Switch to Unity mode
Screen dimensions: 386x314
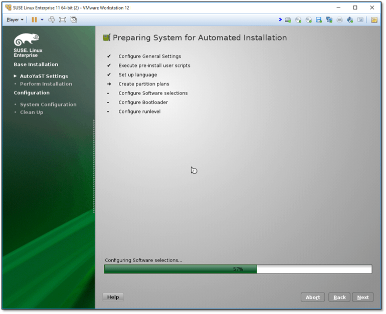click(74, 19)
